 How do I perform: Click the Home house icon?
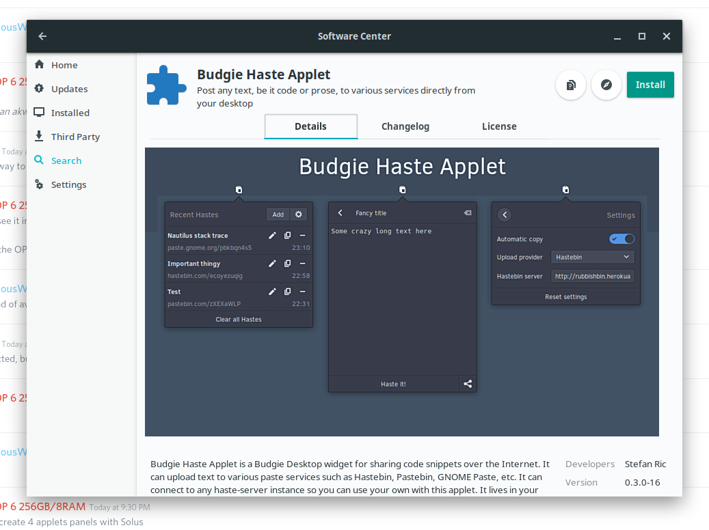click(40, 64)
